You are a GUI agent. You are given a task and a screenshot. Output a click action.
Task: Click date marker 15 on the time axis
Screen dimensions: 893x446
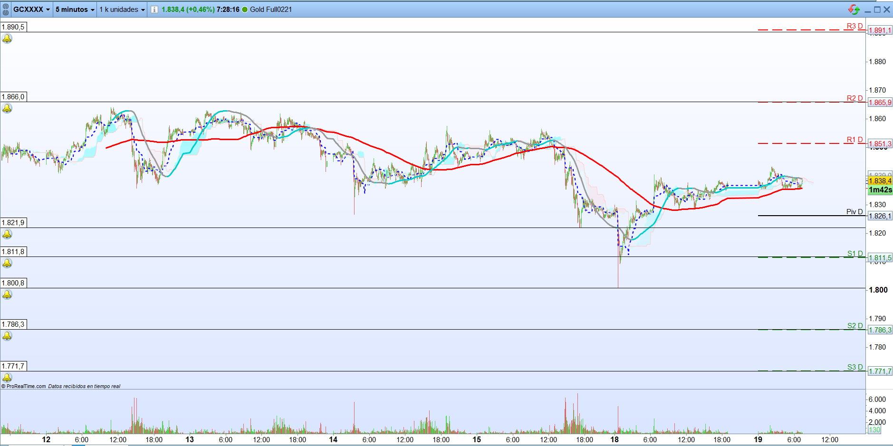(477, 440)
